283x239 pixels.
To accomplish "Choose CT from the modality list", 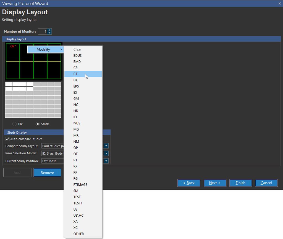I will click(75, 74).
